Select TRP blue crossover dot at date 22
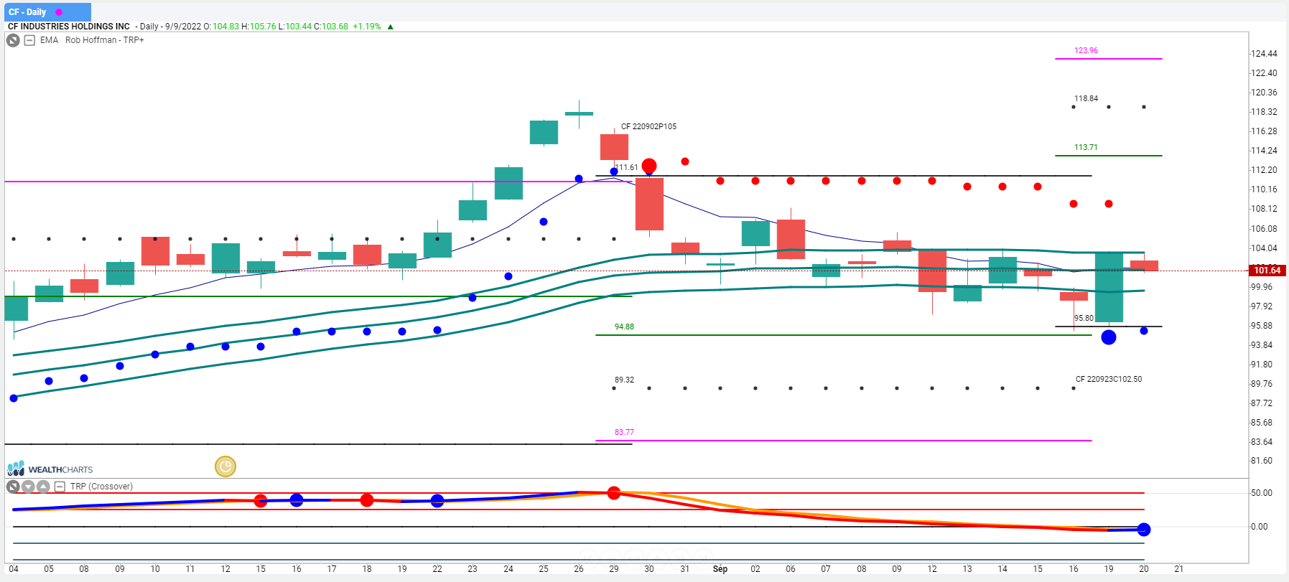The height and width of the screenshot is (582, 1289). point(437,501)
